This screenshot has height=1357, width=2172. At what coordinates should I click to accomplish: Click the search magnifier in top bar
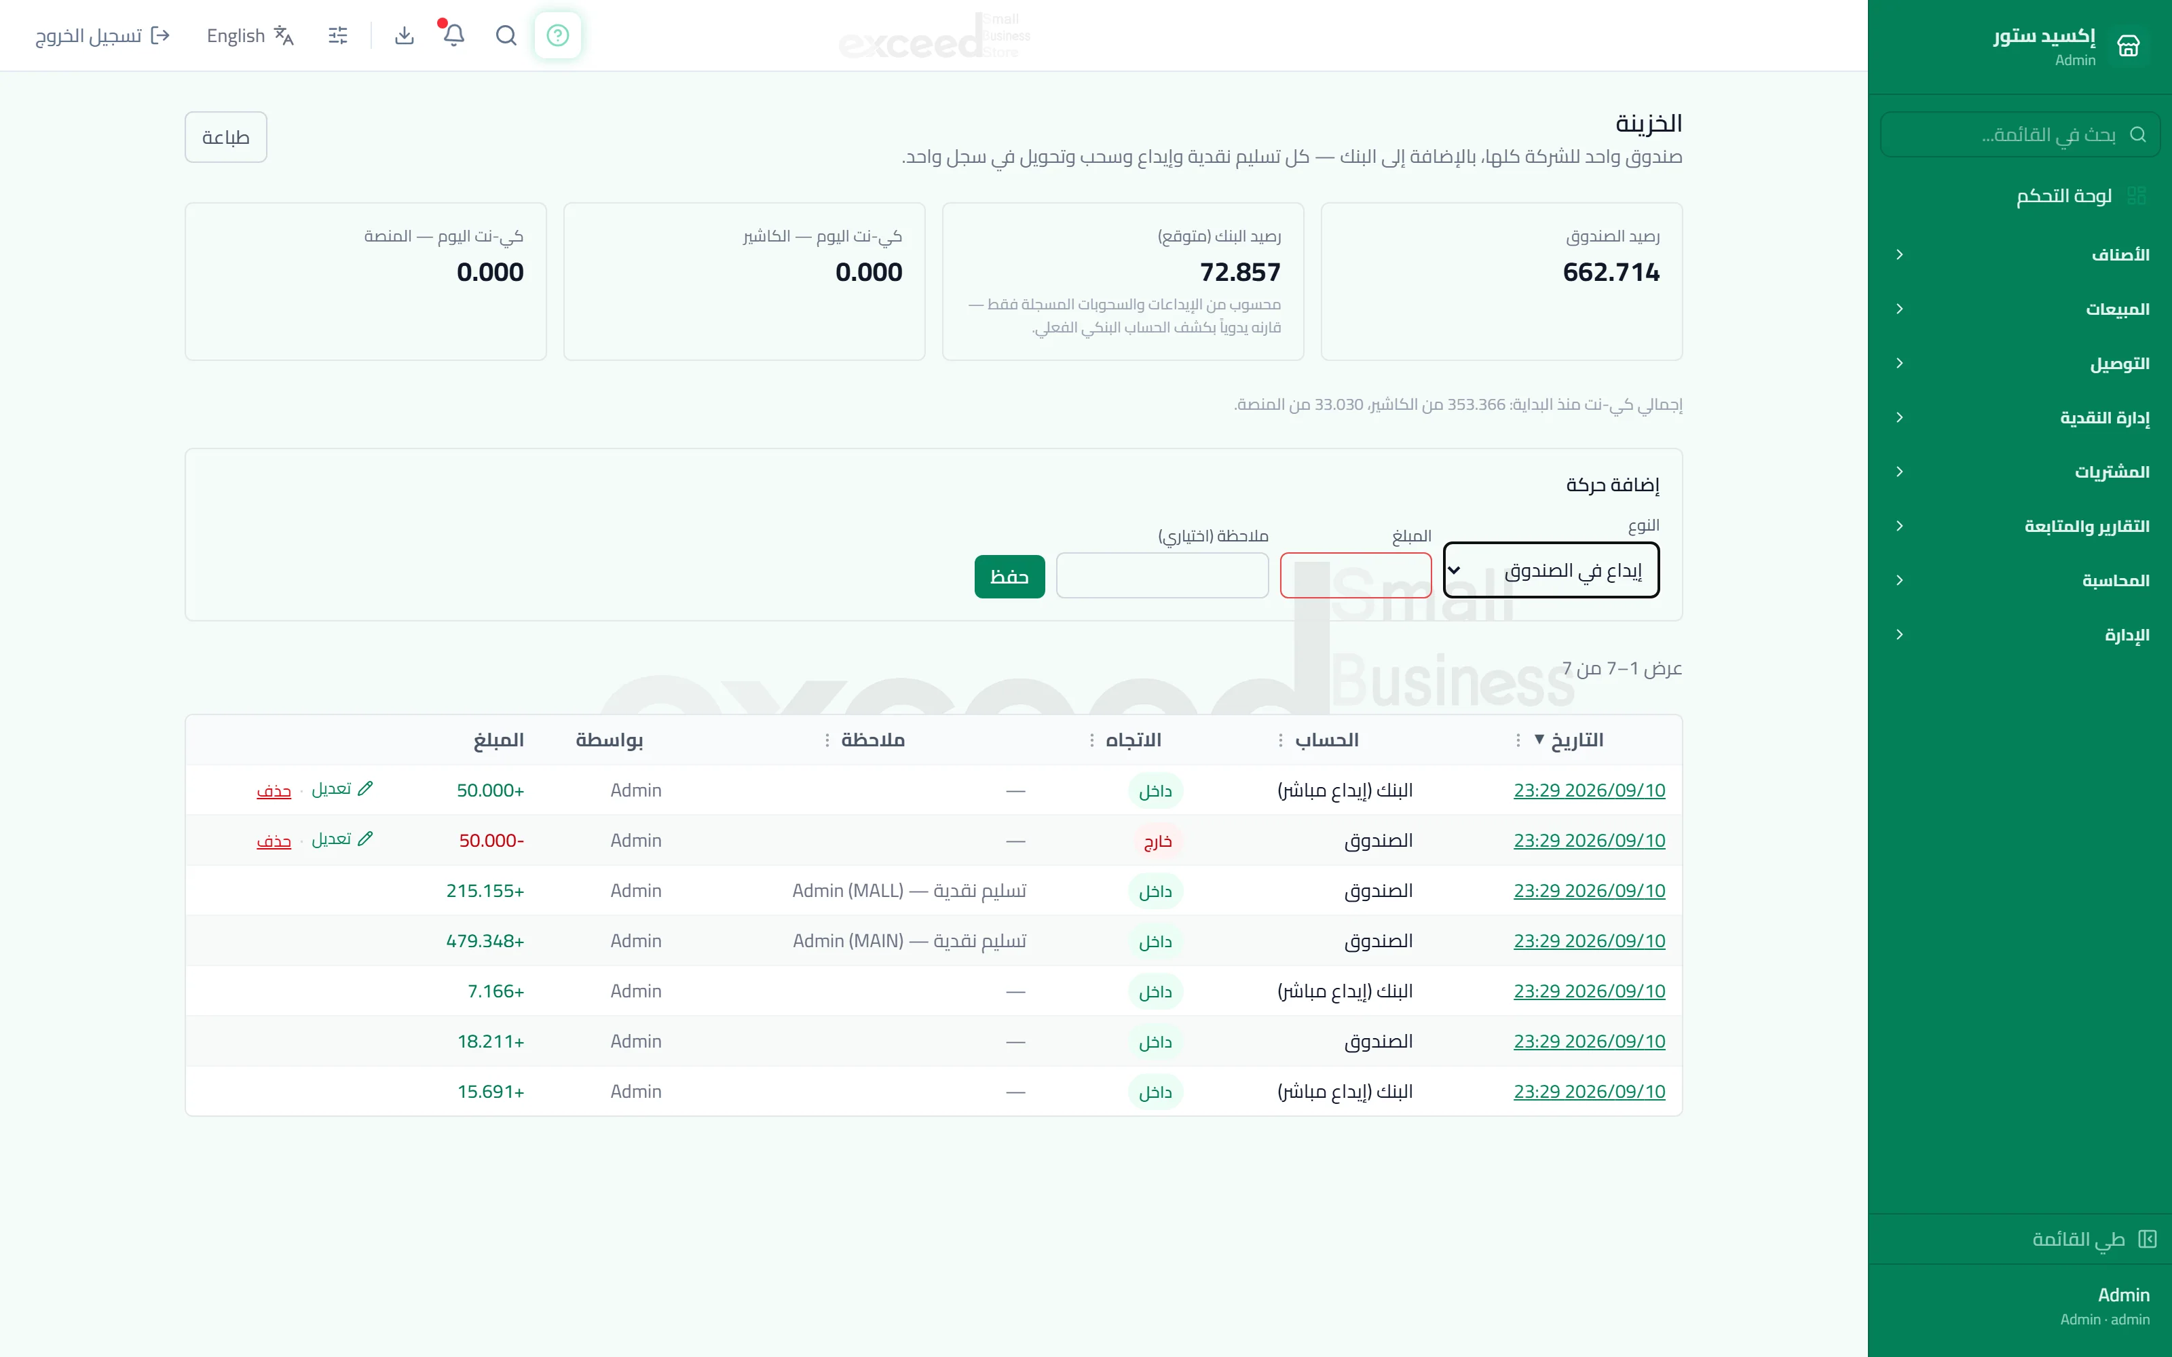(x=506, y=35)
